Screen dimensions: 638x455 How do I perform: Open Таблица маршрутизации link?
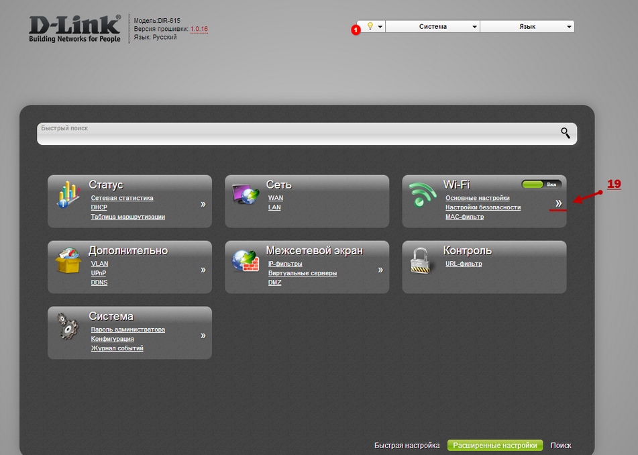pos(127,217)
